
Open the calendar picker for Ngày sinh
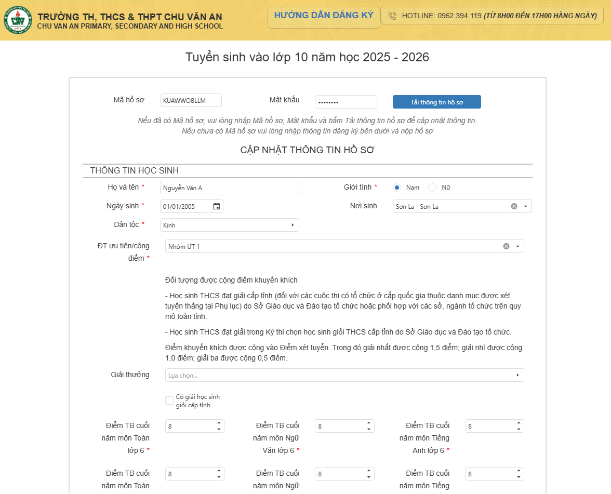217,207
